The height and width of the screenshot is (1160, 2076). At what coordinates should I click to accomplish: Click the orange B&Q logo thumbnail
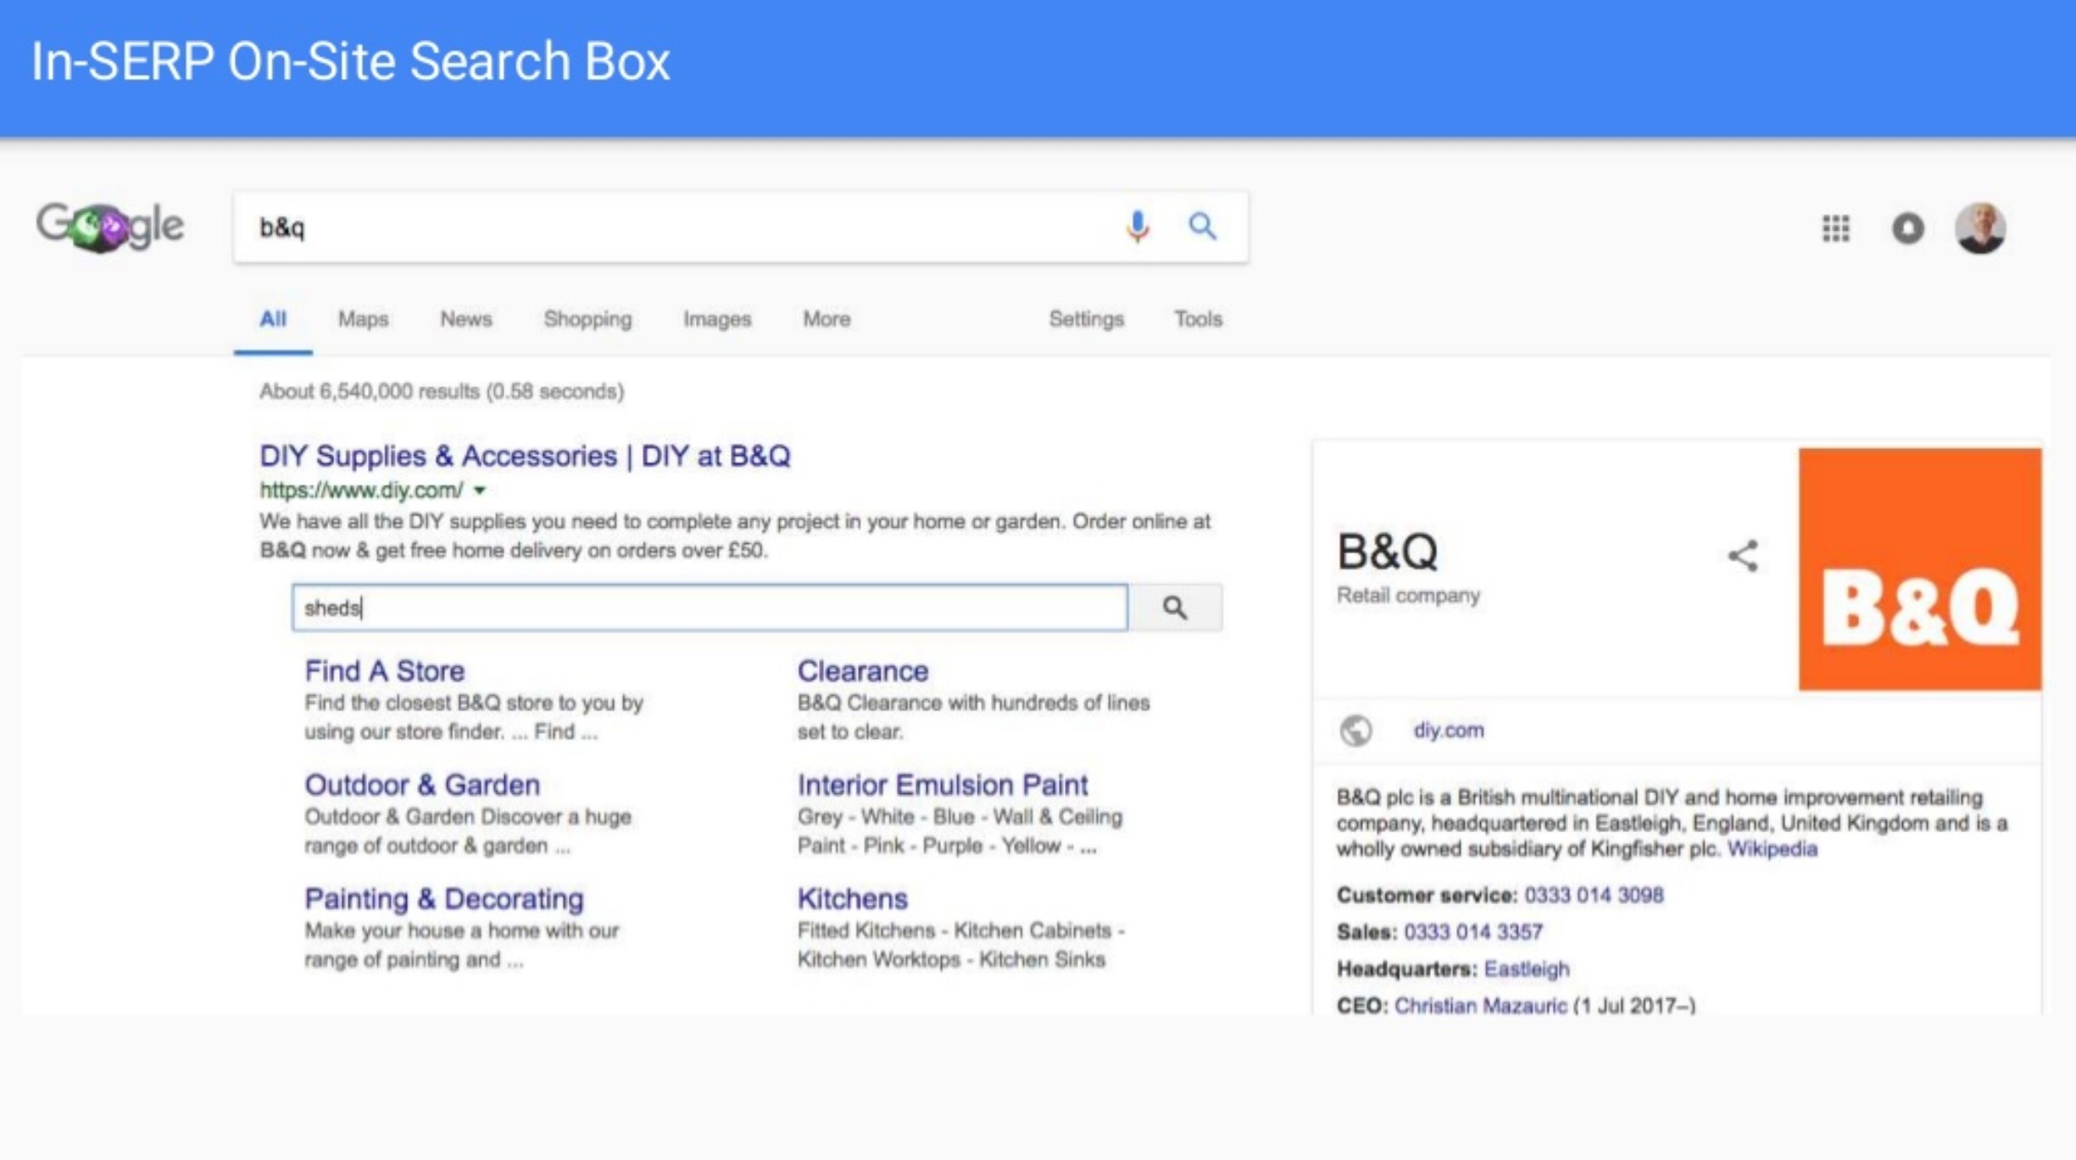coord(1919,569)
